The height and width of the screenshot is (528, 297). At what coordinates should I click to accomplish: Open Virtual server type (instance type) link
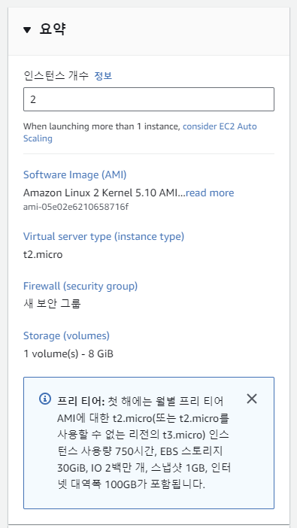coord(104,236)
